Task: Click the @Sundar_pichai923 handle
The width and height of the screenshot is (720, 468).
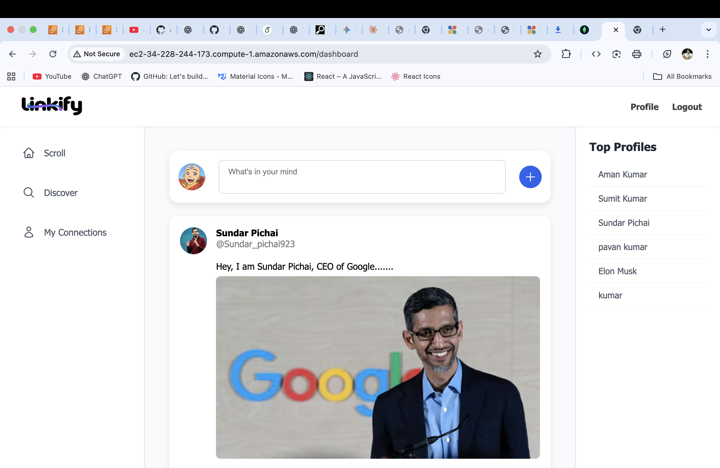Action: coord(255,244)
